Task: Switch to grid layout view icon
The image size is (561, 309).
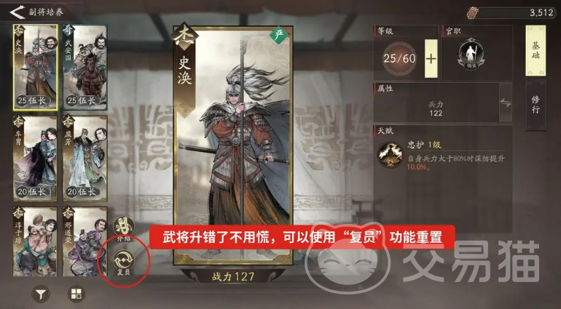Action: tap(76, 294)
